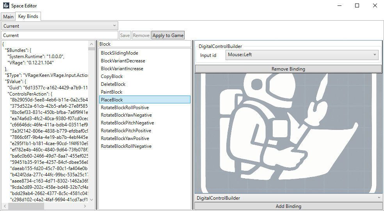
Task: Click the ba6c0b60 GUID entry line
Action: [x=49, y=156]
